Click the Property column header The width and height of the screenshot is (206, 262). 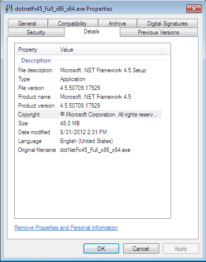[x=36, y=50]
